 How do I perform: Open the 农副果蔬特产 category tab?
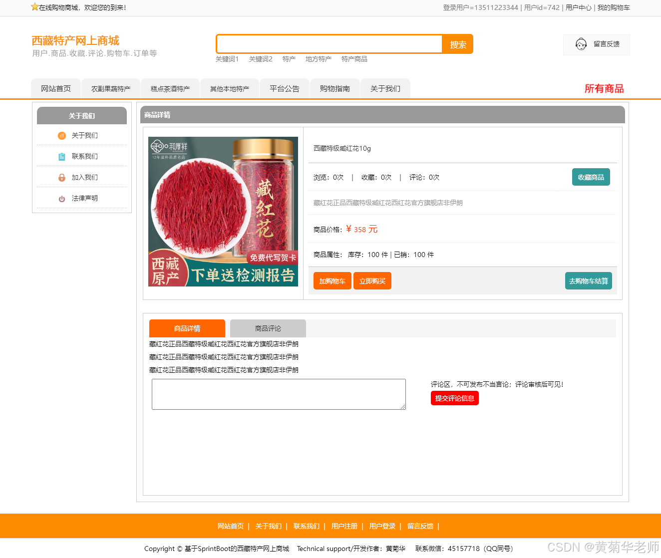coord(111,89)
